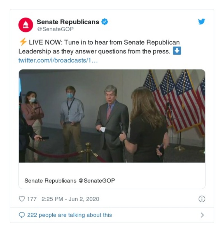Open the Twitter bird logo

tap(202, 22)
